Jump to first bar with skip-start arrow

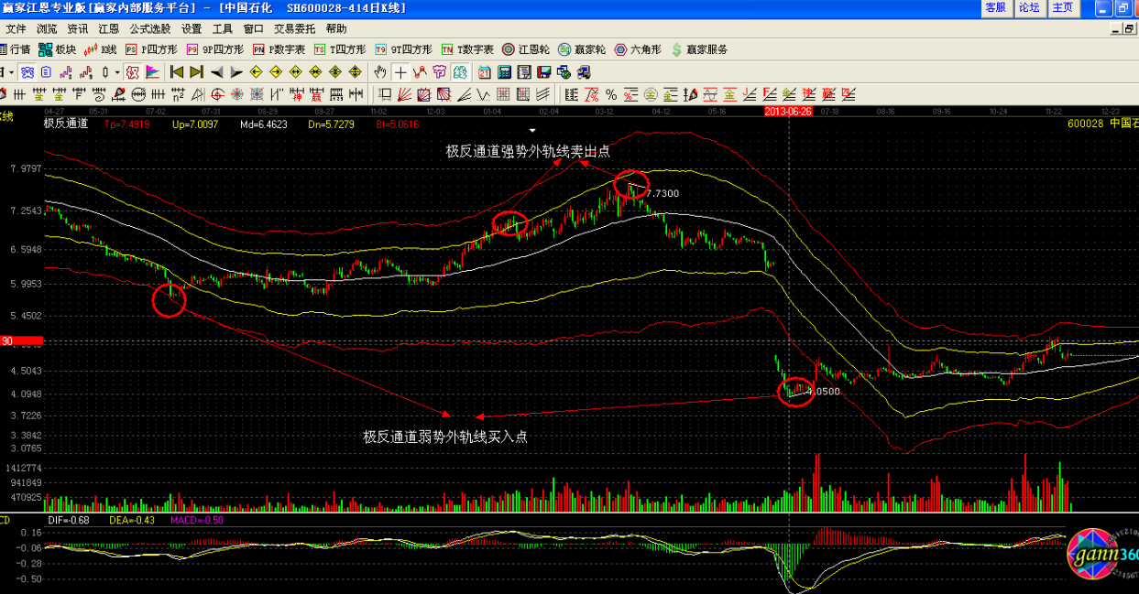[177, 72]
